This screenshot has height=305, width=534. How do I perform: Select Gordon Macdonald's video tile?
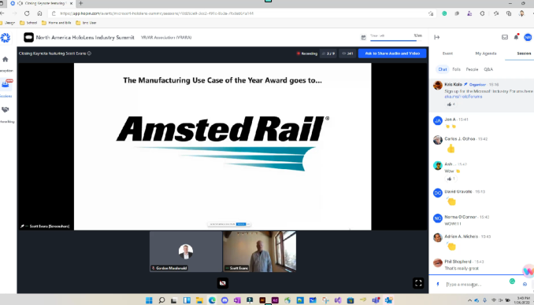click(186, 252)
